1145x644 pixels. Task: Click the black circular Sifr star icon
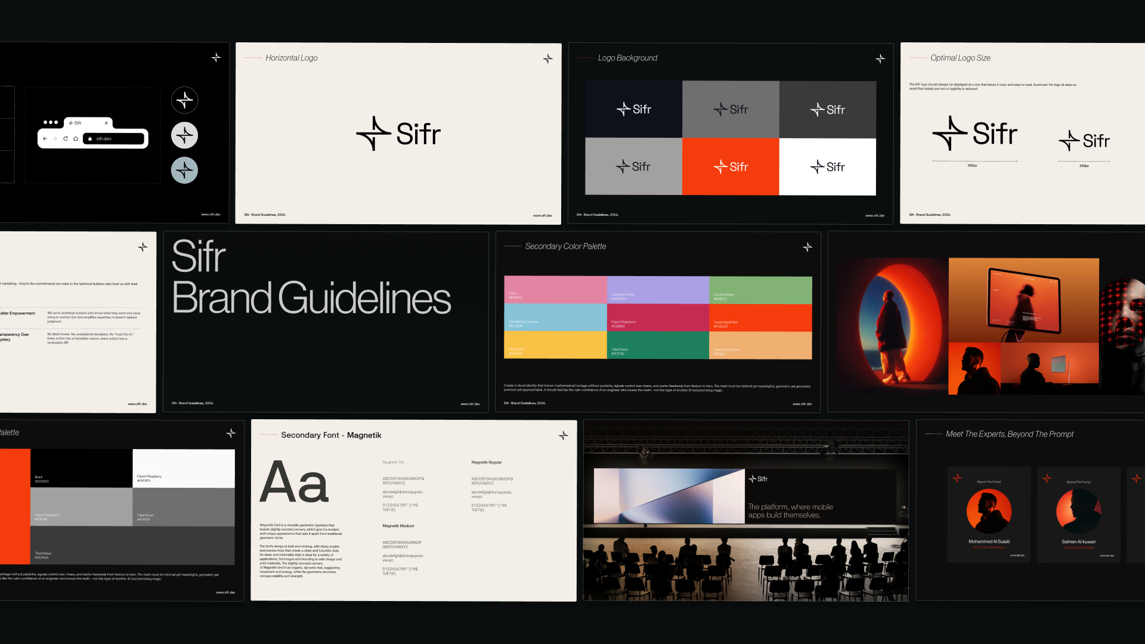click(185, 100)
